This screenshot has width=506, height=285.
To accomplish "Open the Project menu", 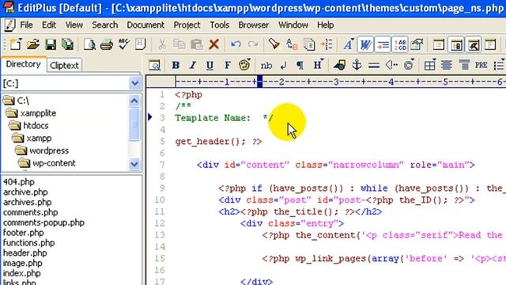I will point(187,25).
